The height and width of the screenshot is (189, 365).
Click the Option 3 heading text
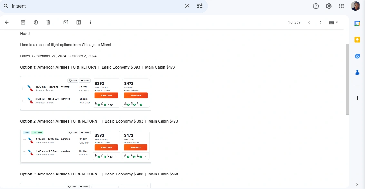[99, 174]
